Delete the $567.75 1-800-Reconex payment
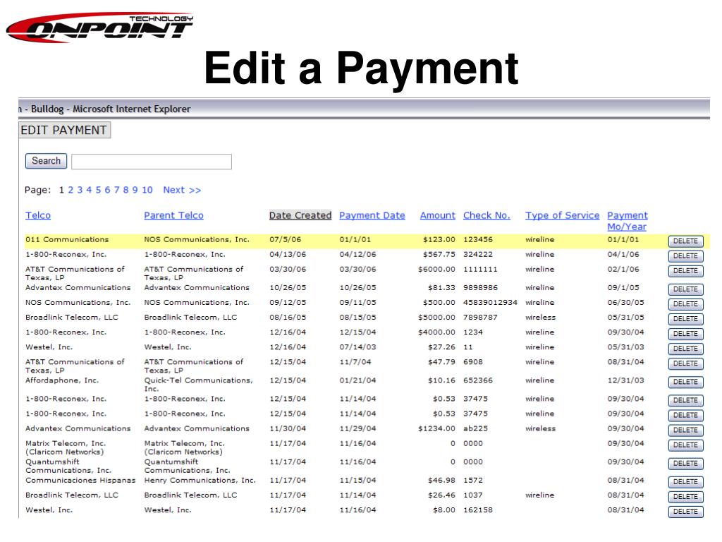The image size is (722, 542). (685, 255)
